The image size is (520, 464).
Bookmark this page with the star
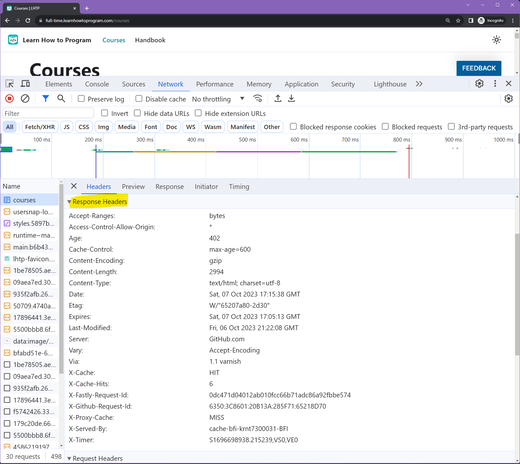(458, 20)
